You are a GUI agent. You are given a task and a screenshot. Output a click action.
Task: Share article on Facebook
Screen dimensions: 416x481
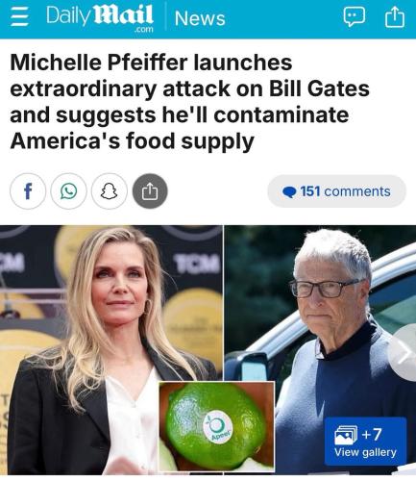tap(28, 191)
